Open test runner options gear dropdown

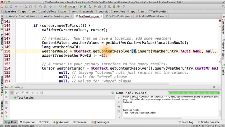[x=113, y=93]
